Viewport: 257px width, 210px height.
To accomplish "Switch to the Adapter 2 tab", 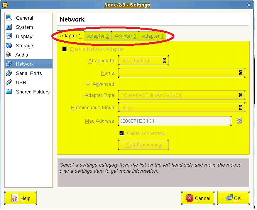I will pyautogui.click(x=98, y=36).
